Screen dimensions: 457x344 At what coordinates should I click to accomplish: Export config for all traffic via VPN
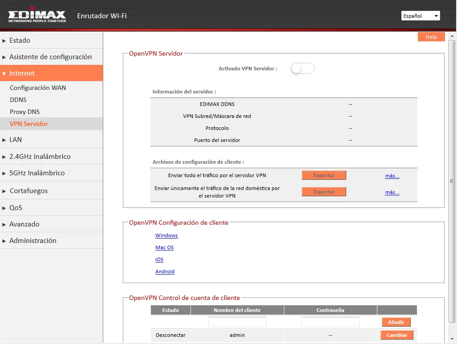click(324, 176)
